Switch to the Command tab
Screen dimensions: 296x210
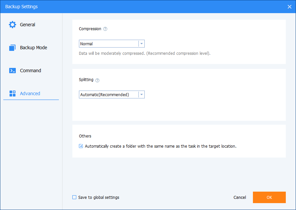point(31,71)
